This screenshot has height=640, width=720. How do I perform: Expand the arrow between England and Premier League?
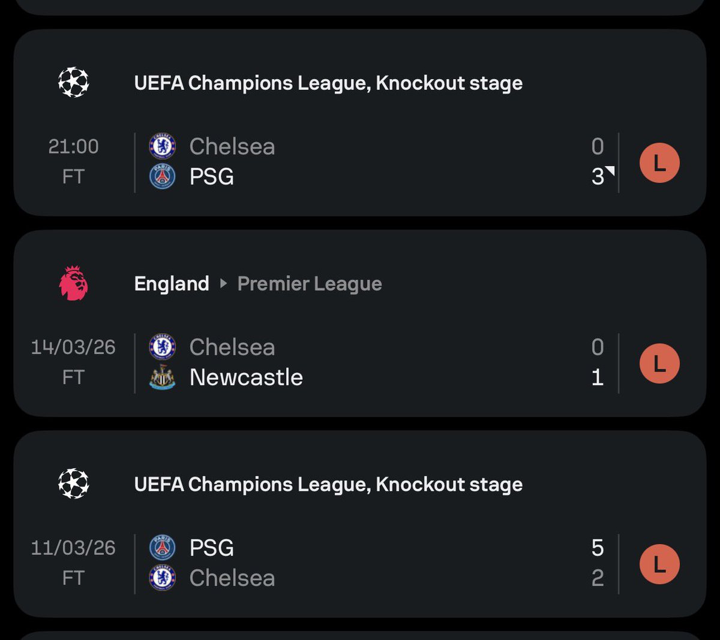coord(223,283)
